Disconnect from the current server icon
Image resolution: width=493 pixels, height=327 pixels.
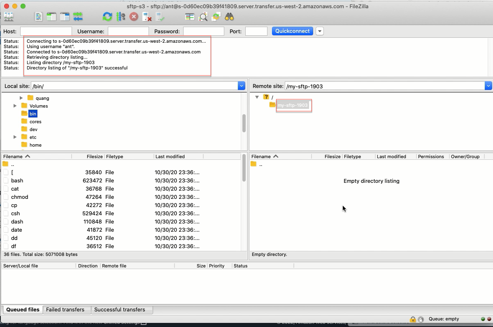point(147,16)
